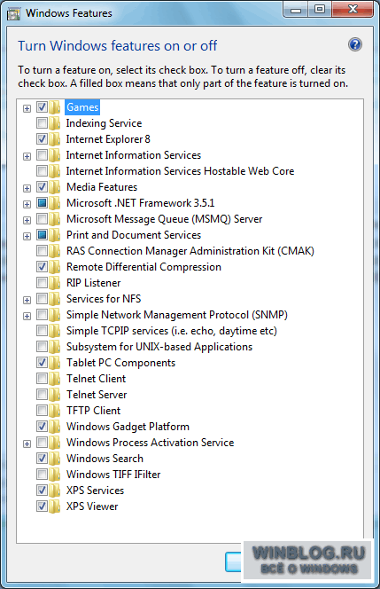Expand Microsoft Message Queue (MSMQ) Server
This screenshot has height=589, width=380.
[x=27, y=220]
